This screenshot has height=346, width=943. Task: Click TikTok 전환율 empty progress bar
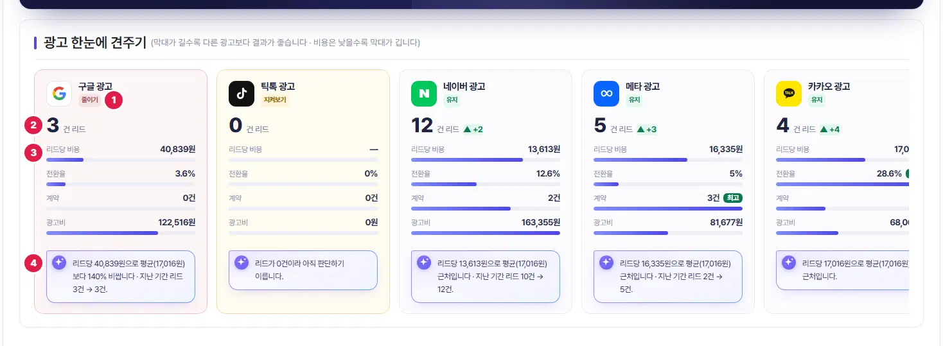coord(303,184)
